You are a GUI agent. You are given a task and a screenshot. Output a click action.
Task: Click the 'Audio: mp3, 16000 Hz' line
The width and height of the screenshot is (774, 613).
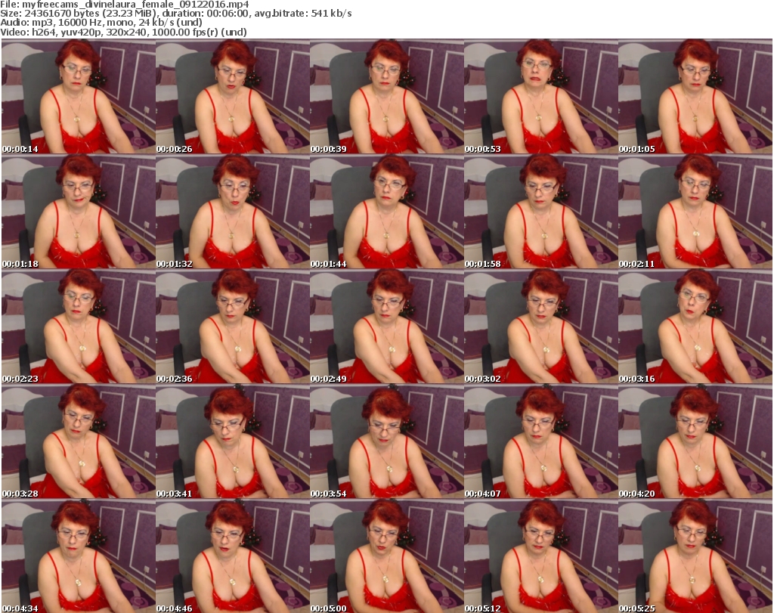click(x=101, y=23)
